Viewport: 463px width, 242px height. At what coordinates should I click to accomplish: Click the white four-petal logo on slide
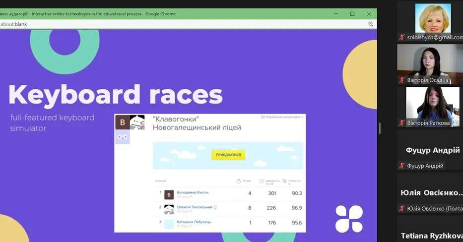pos(349,219)
